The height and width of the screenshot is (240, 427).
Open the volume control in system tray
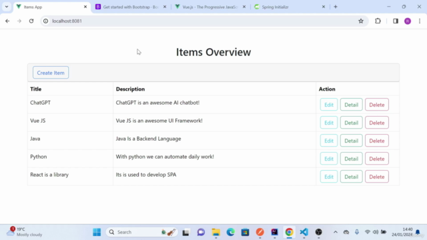376,232
